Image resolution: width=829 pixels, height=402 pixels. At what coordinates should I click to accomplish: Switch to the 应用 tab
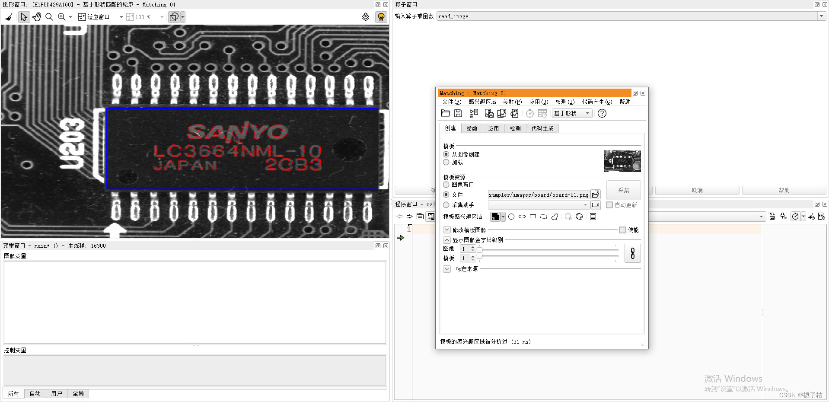494,128
